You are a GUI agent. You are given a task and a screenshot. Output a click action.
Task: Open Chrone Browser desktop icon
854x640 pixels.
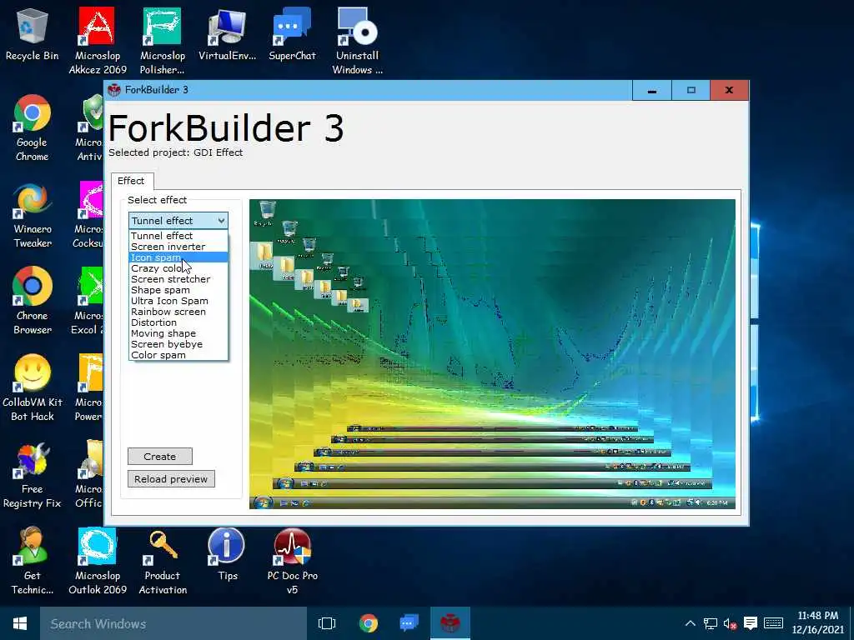tap(33, 301)
